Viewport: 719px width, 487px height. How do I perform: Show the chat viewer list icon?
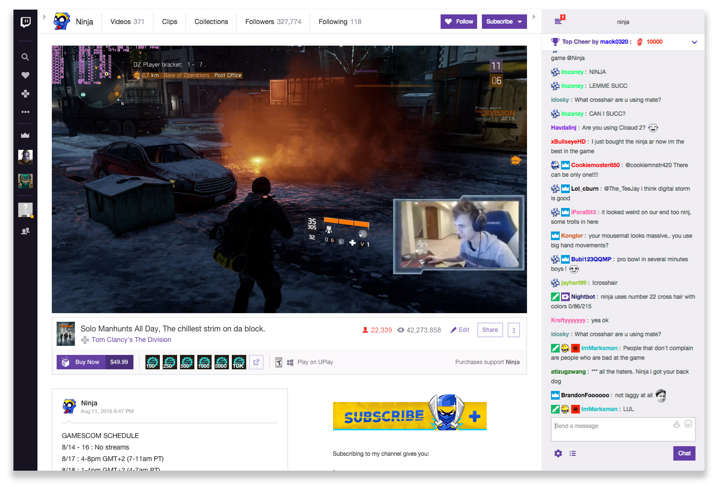pos(573,453)
